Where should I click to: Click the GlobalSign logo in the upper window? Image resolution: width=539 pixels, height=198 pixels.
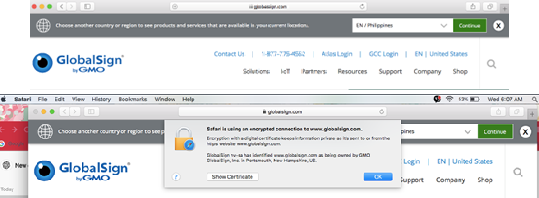point(78,63)
